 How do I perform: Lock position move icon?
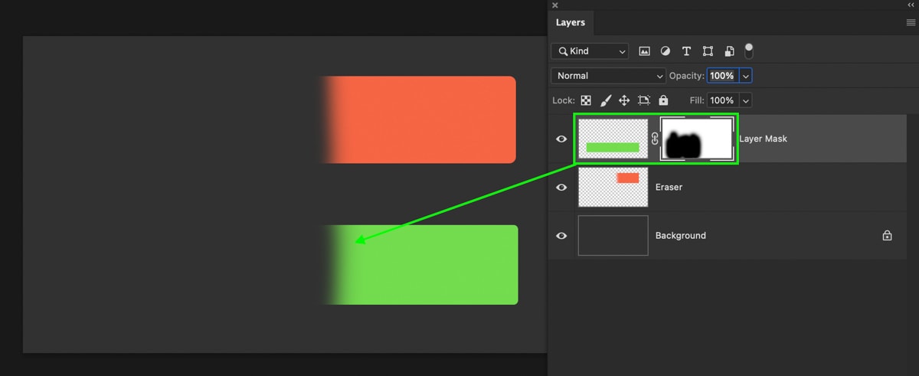coord(624,100)
